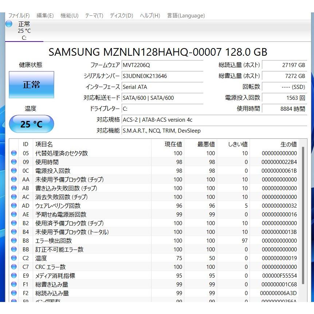Click the power on hours value 8884 時間
Image resolution: width=314 pixels, height=314 pixels.
coord(284,109)
